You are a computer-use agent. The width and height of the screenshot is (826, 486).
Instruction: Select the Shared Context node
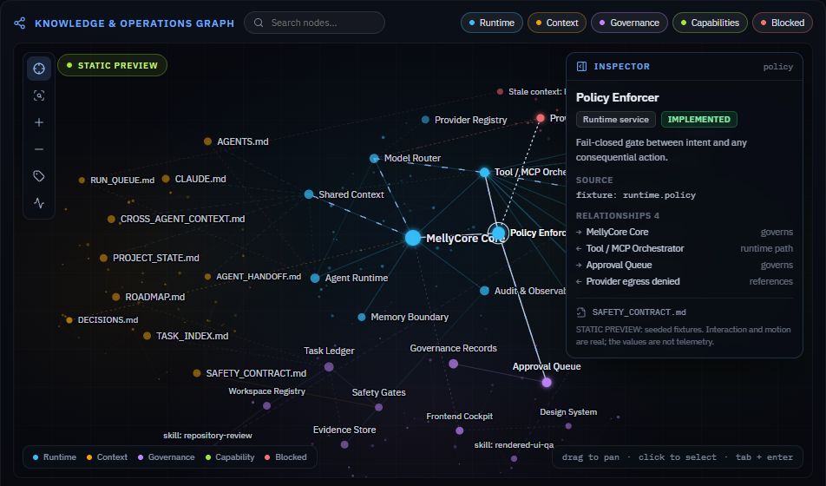309,194
